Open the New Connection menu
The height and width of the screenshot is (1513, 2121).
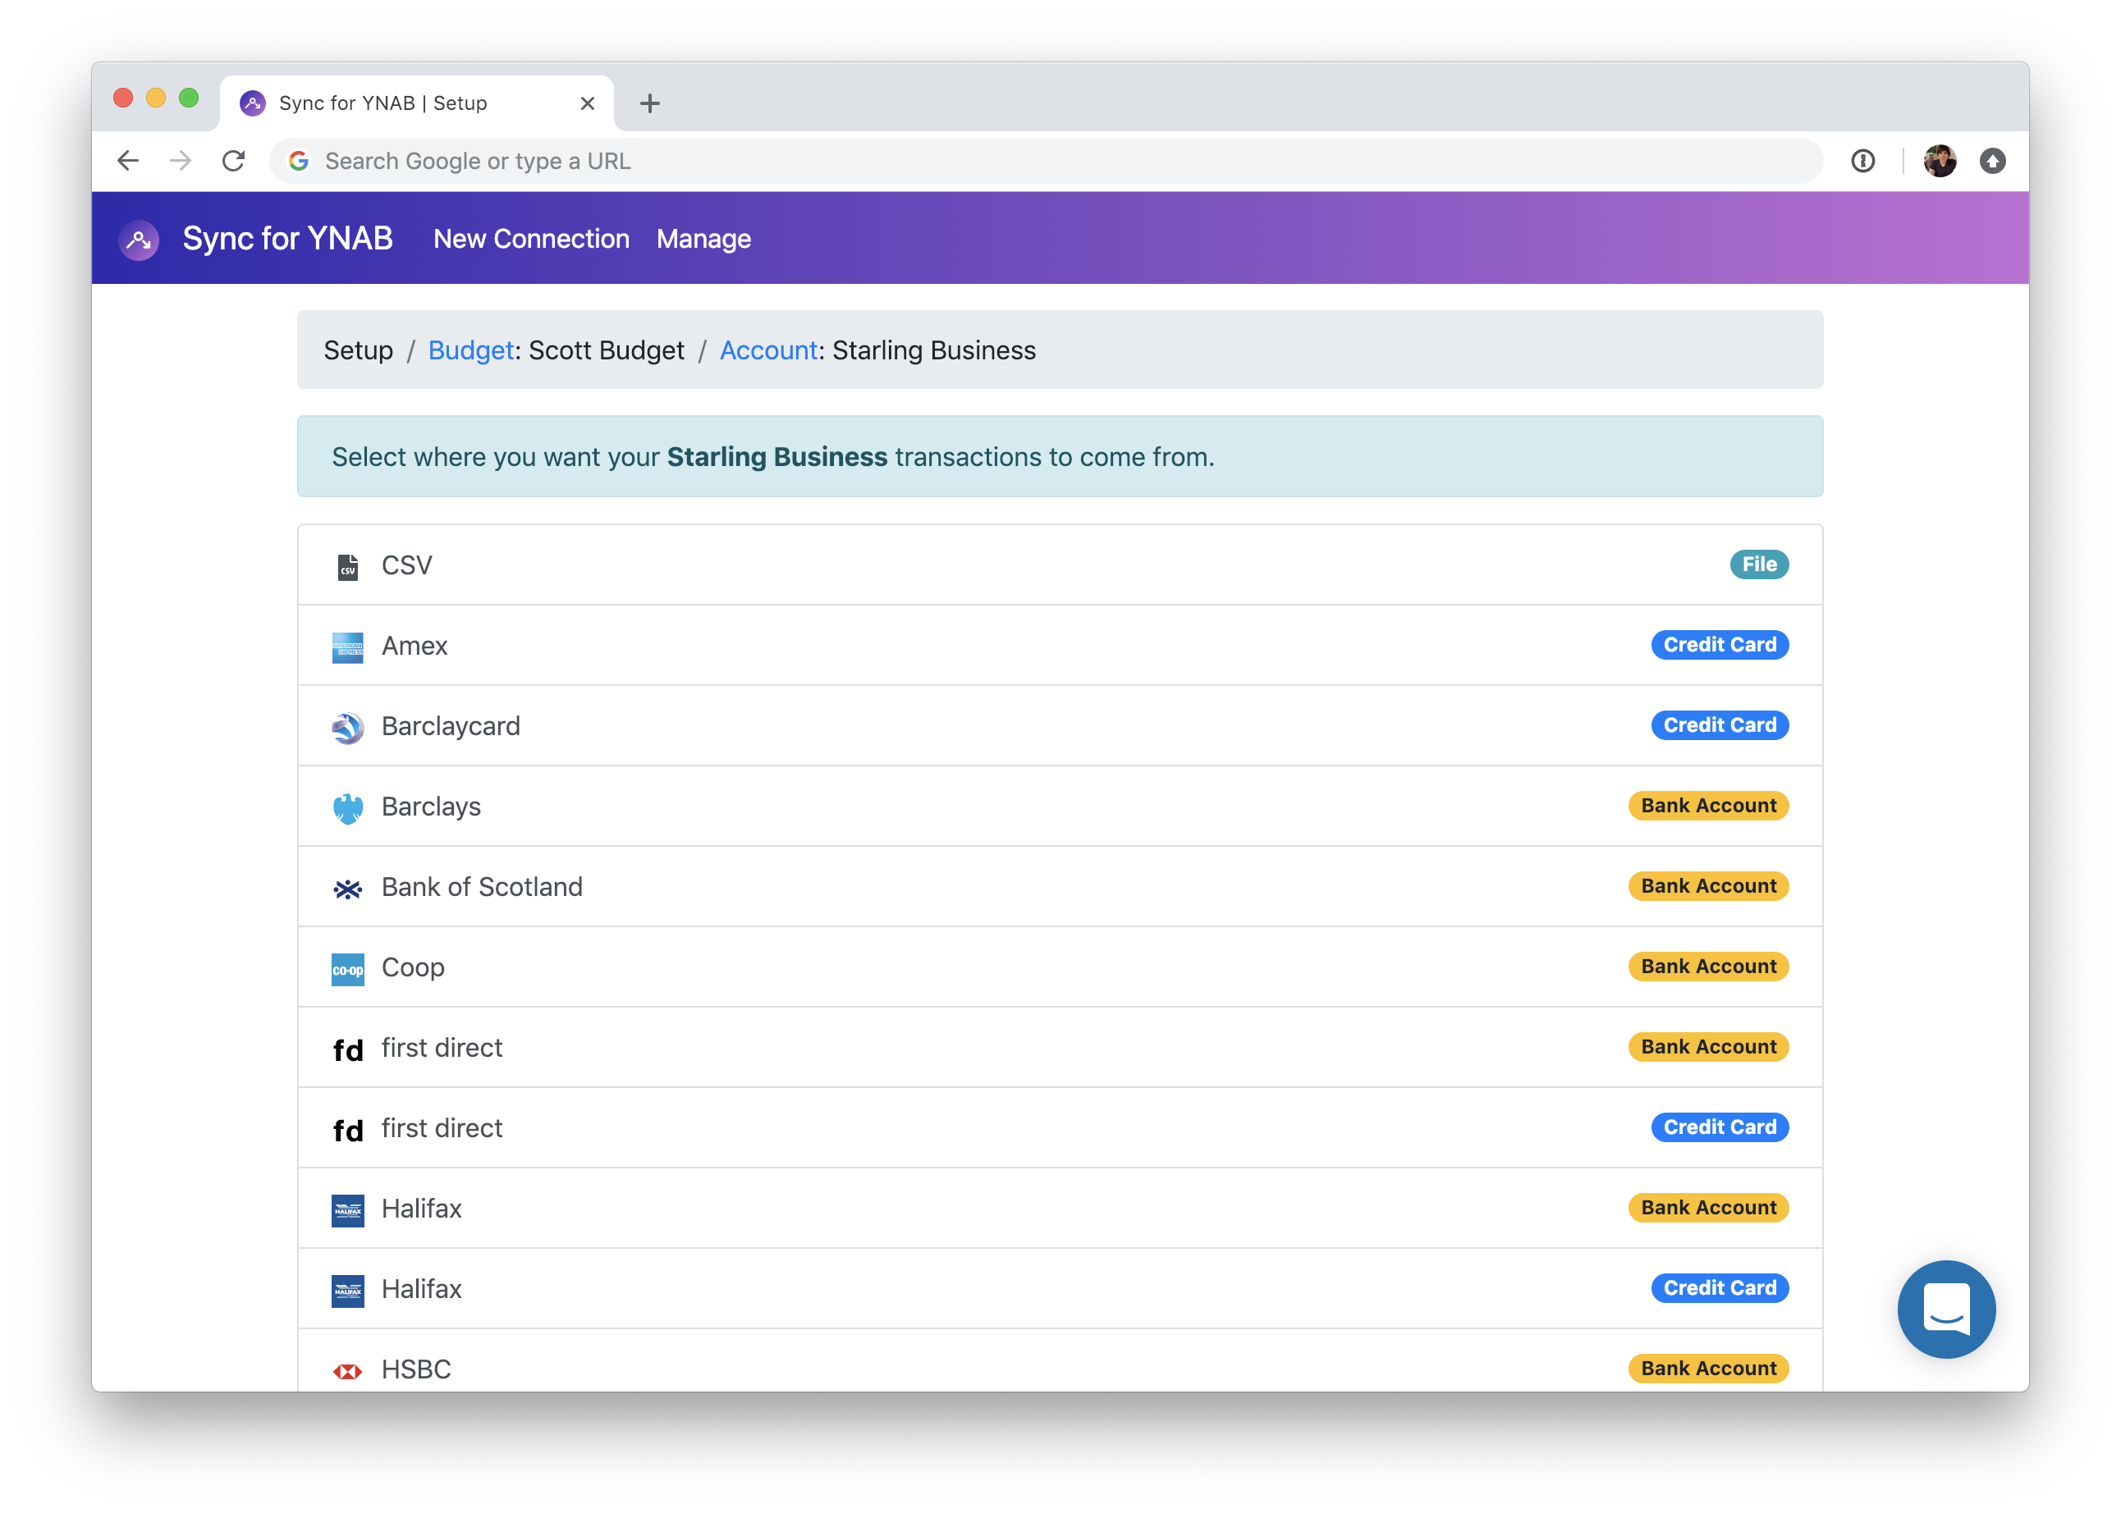(x=530, y=240)
